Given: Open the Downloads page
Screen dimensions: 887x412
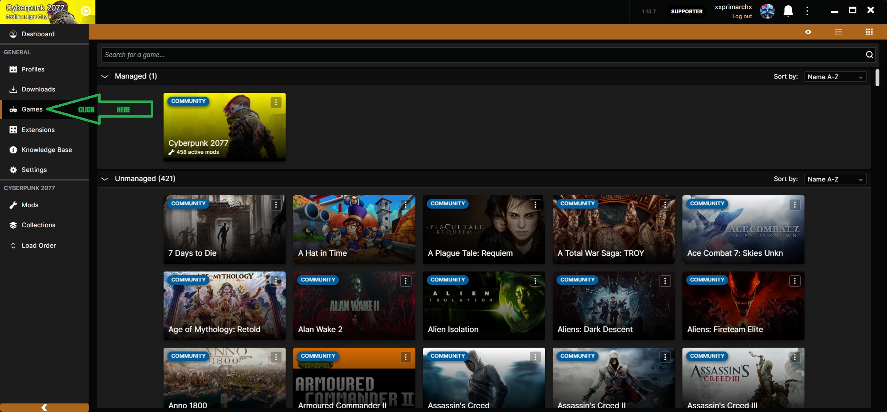Looking at the screenshot, I should (44, 89).
